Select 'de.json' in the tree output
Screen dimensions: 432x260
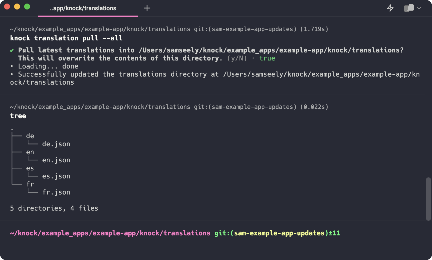click(x=56, y=144)
